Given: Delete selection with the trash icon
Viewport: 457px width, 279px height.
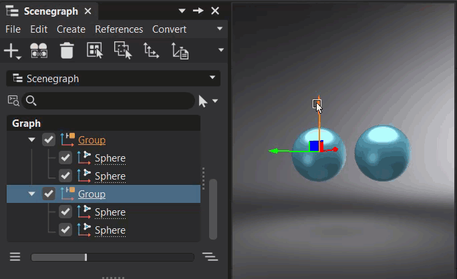Looking at the screenshot, I should 67,51.
